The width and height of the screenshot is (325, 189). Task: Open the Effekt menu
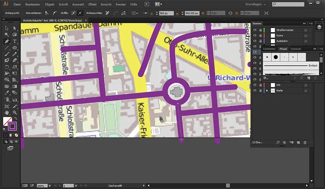tap(92, 4)
